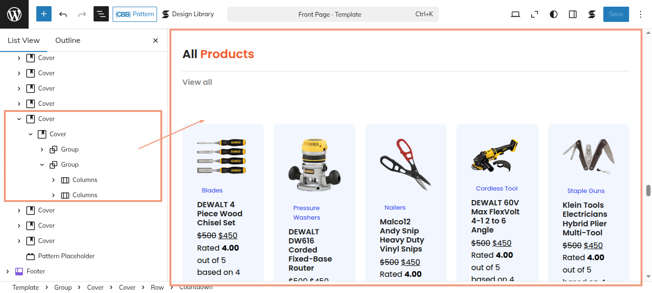Click the red-handled snips image
Image resolution: width=652 pixels, height=293 pixels.
(406, 164)
